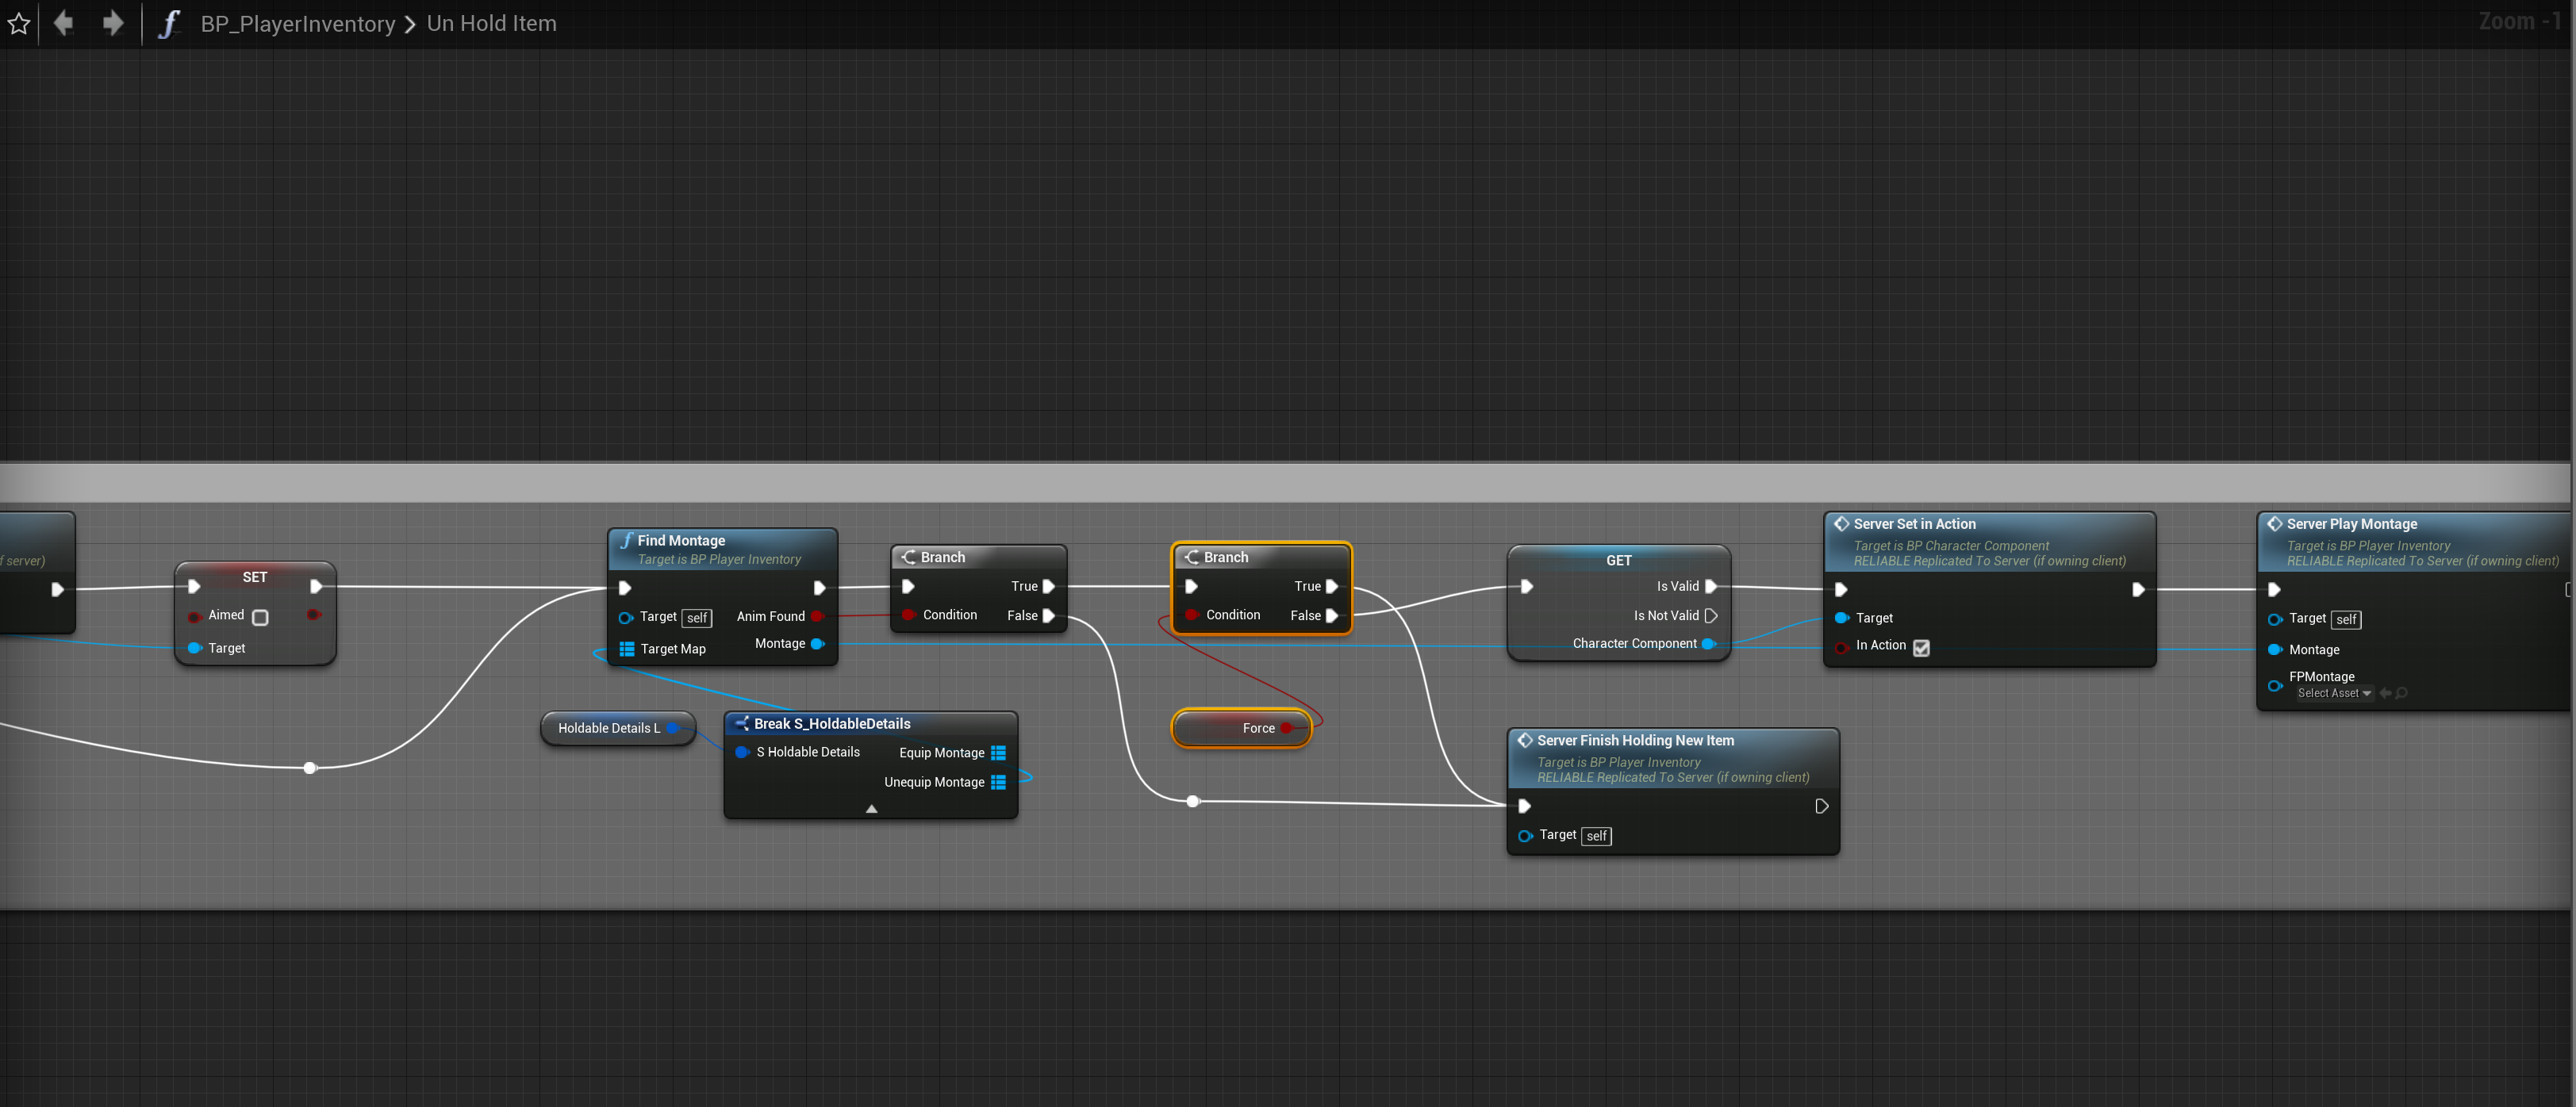This screenshot has width=2576, height=1107.
Task: Click use-selected arrow next to Select Asset
Action: [2385, 693]
